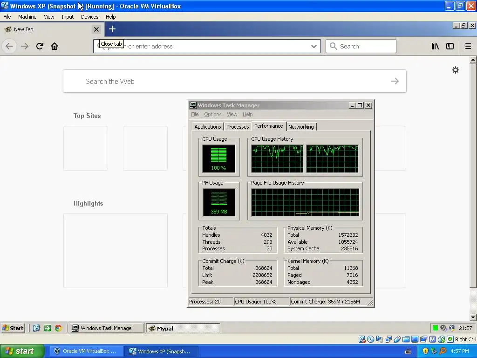This screenshot has height=358, width=477.
Task: Reload the page with the refresh icon
Action: click(x=40, y=46)
